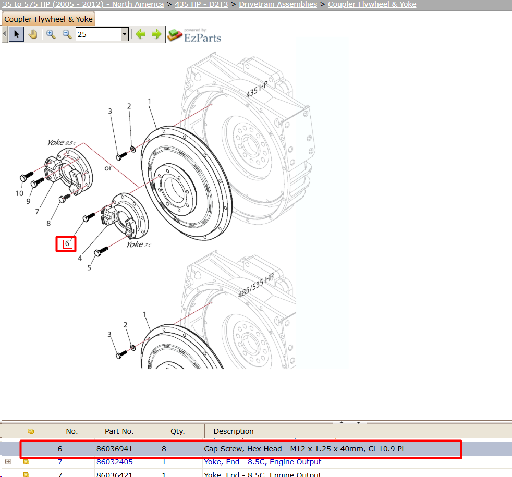The image size is (512, 477).
Task: Select the Coupler Flywheel & Yoke tab
Action: pos(48,19)
